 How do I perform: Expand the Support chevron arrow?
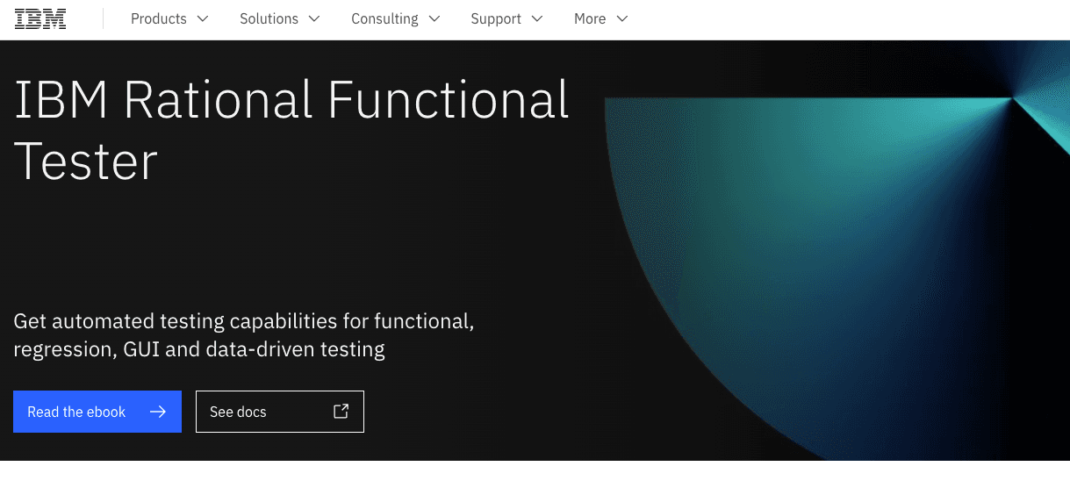pos(537,18)
